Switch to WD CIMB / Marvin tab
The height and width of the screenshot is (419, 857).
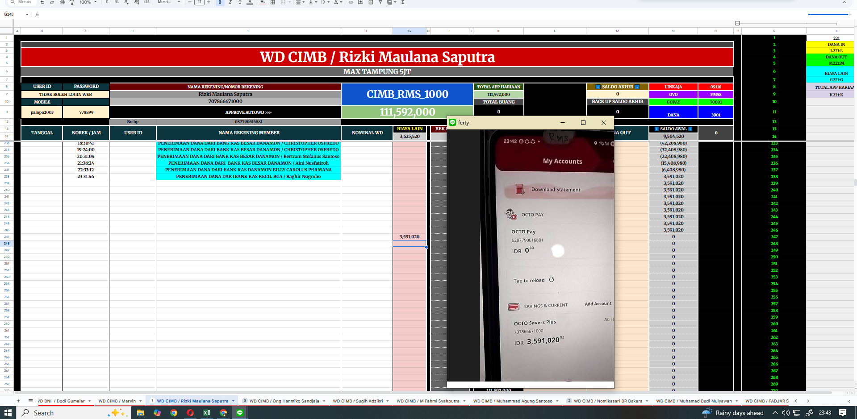(117, 401)
